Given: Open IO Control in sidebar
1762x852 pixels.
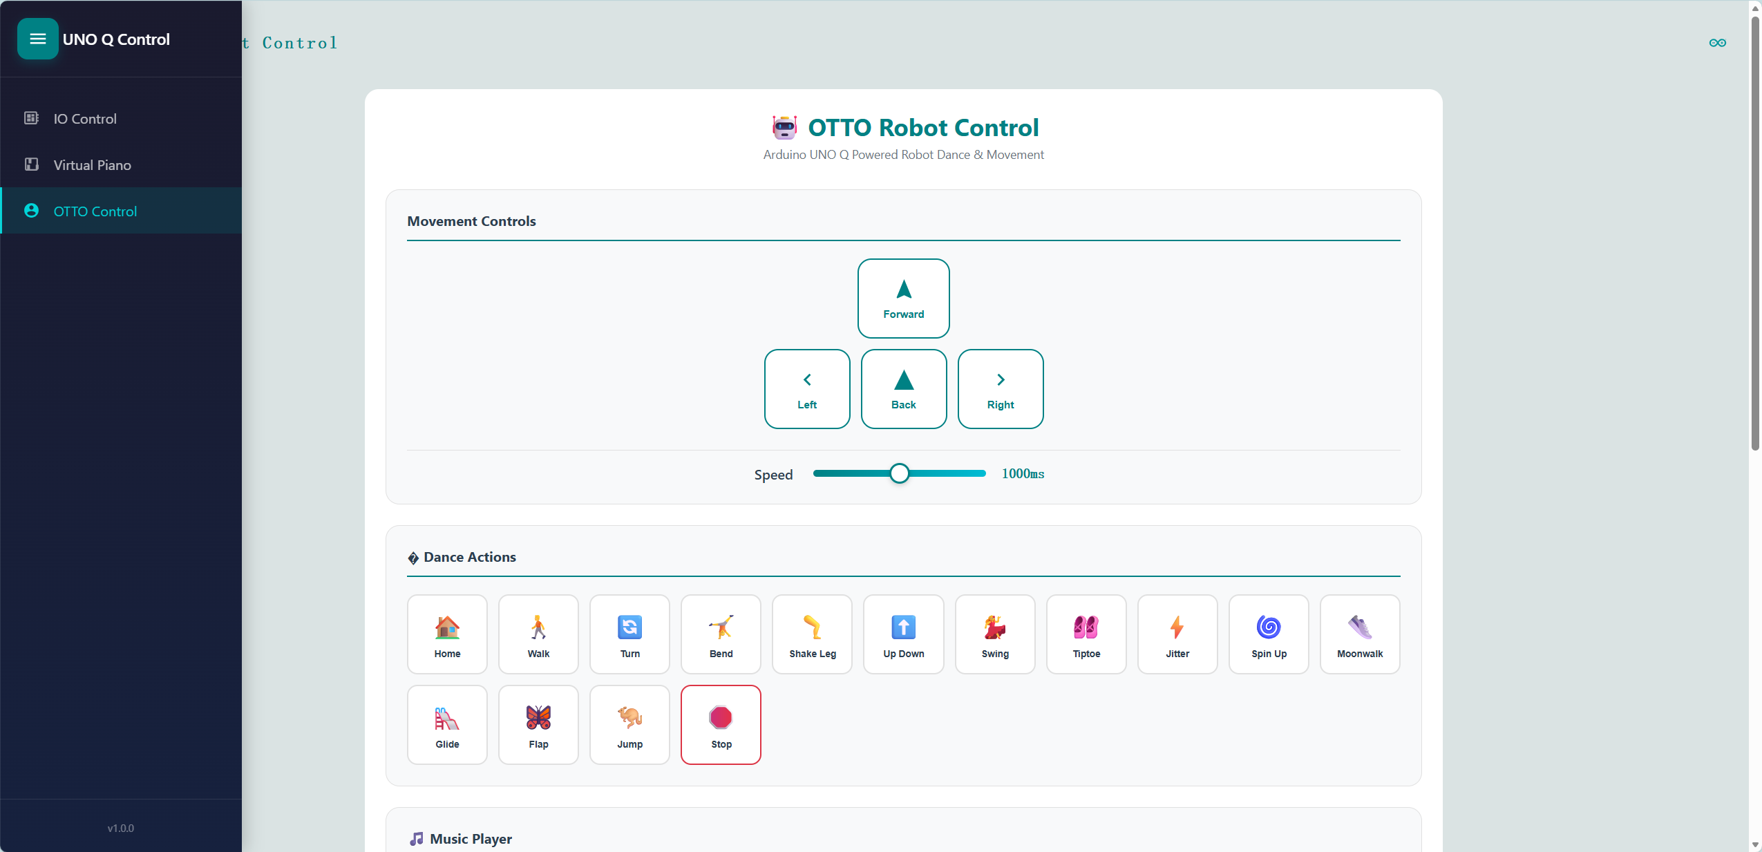Looking at the screenshot, I should (121, 118).
